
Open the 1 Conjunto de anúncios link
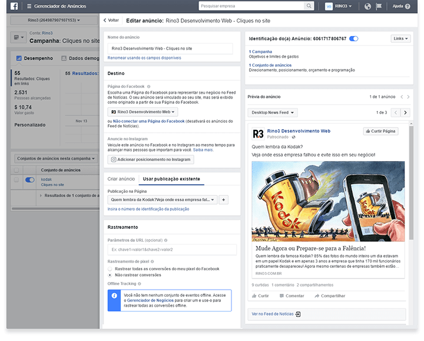click(x=270, y=65)
